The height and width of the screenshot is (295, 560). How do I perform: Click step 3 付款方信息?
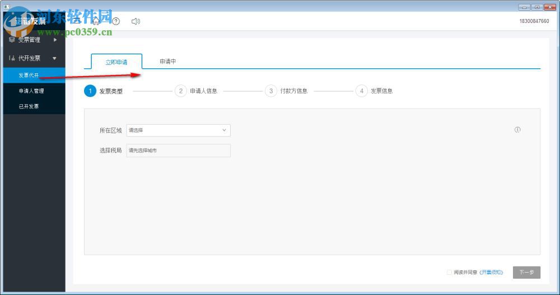tap(286, 91)
